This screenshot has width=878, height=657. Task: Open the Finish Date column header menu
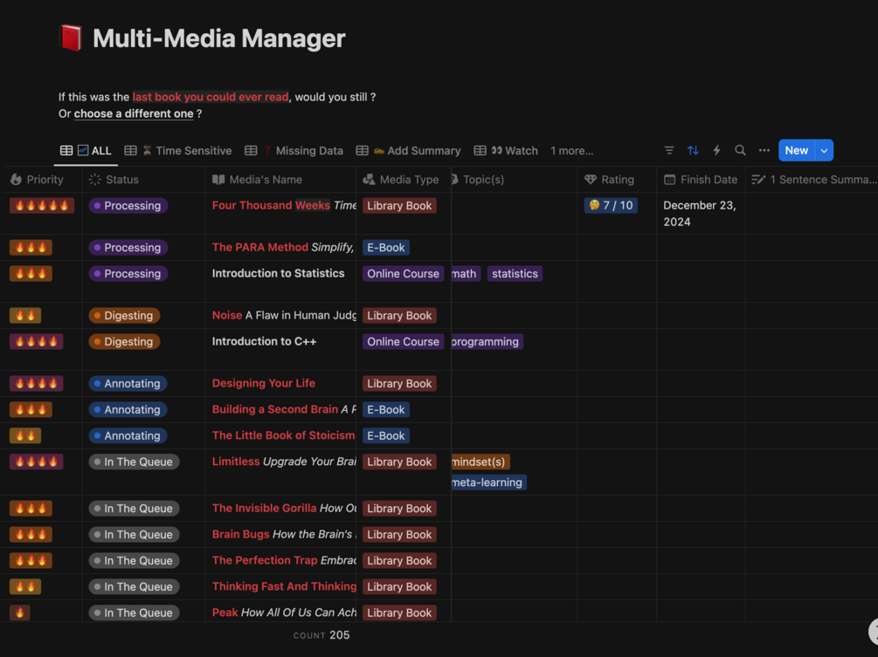click(701, 180)
